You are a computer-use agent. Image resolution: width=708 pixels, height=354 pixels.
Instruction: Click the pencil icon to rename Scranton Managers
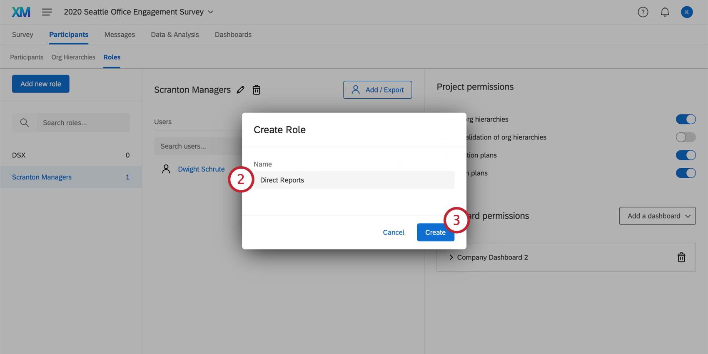pos(241,90)
